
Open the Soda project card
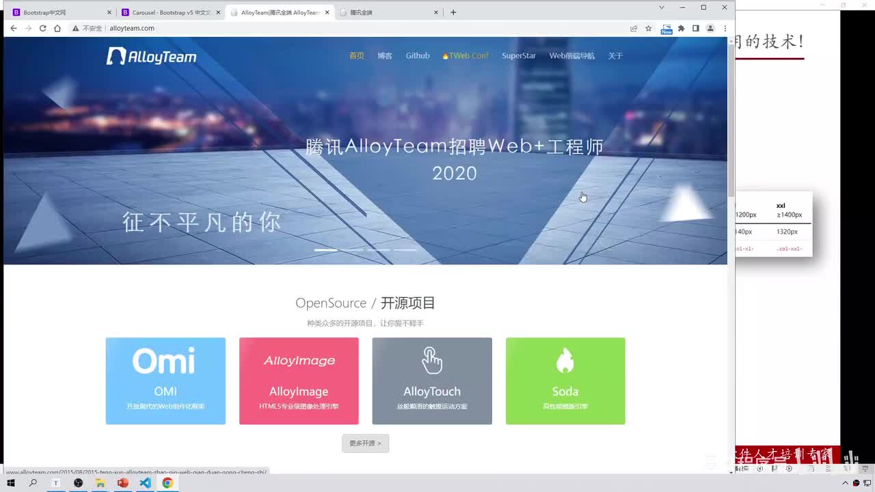565,381
